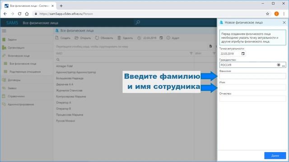Click the Далее button
289x162 pixels.
(275, 156)
